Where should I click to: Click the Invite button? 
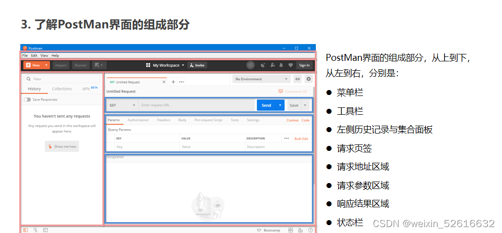pos(197,65)
